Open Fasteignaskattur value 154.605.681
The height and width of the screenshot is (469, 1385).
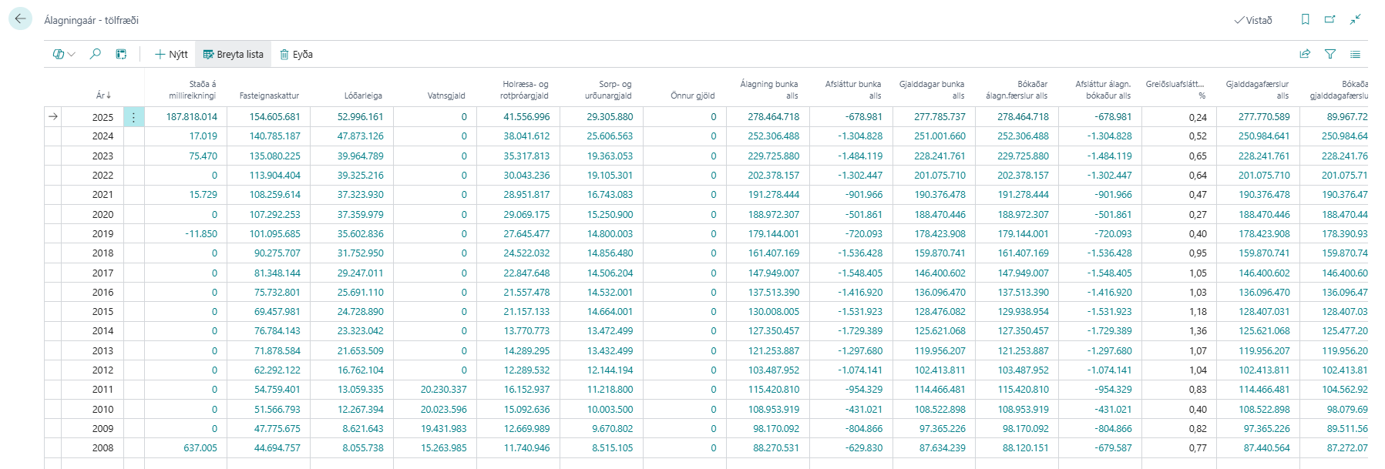(x=274, y=117)
